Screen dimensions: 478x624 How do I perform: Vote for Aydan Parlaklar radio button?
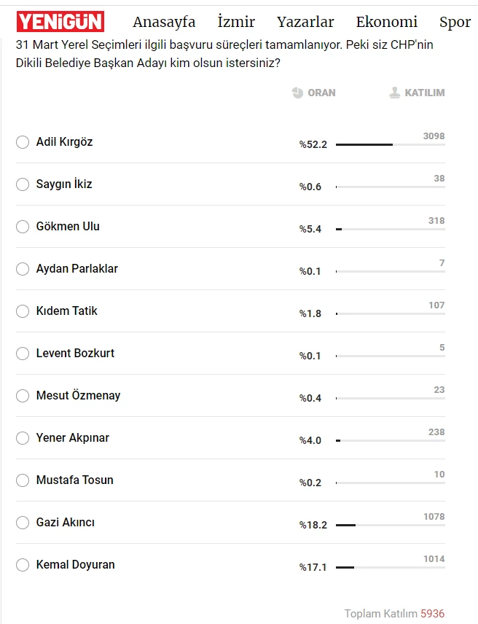click(23, 269)
